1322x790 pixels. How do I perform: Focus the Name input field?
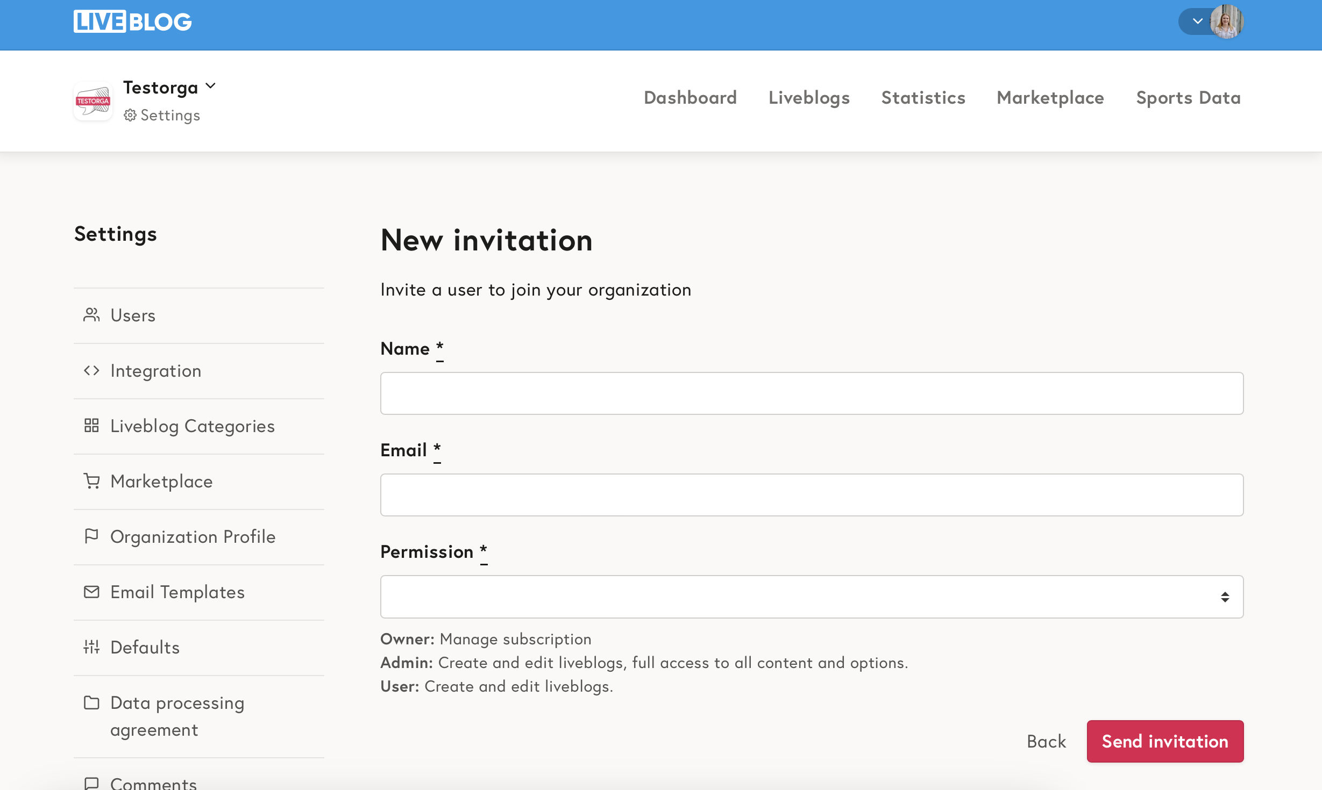click(811, 393)
